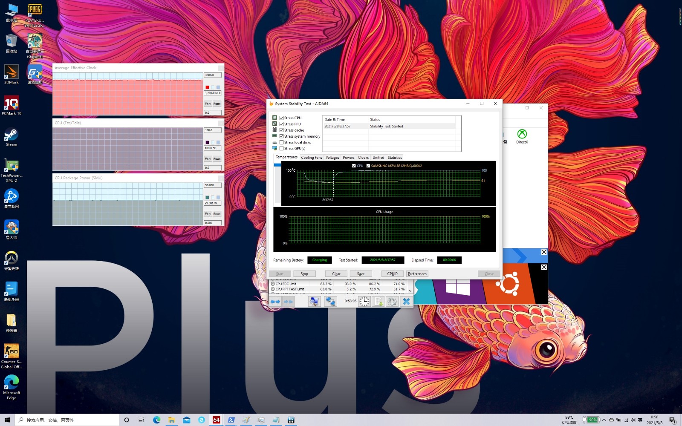The image size is (682, 426).
Task: Open CPUID from stability test window
Action: 393,274
